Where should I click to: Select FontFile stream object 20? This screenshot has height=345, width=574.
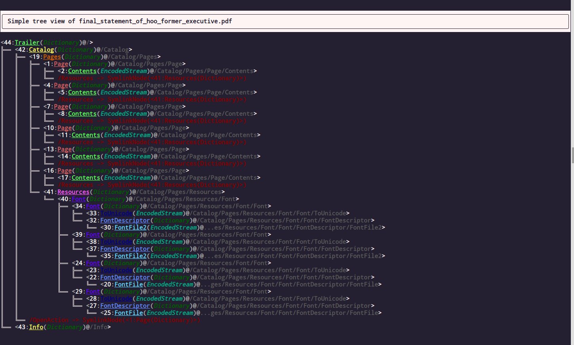pyautogui.click(x=129, y=284)
